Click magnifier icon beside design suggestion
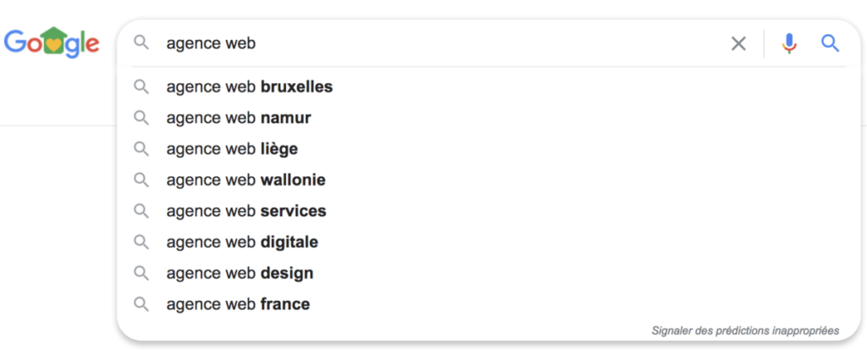 141,273
